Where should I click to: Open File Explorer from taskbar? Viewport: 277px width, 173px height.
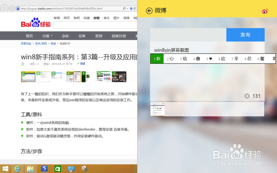pos(30,169)
